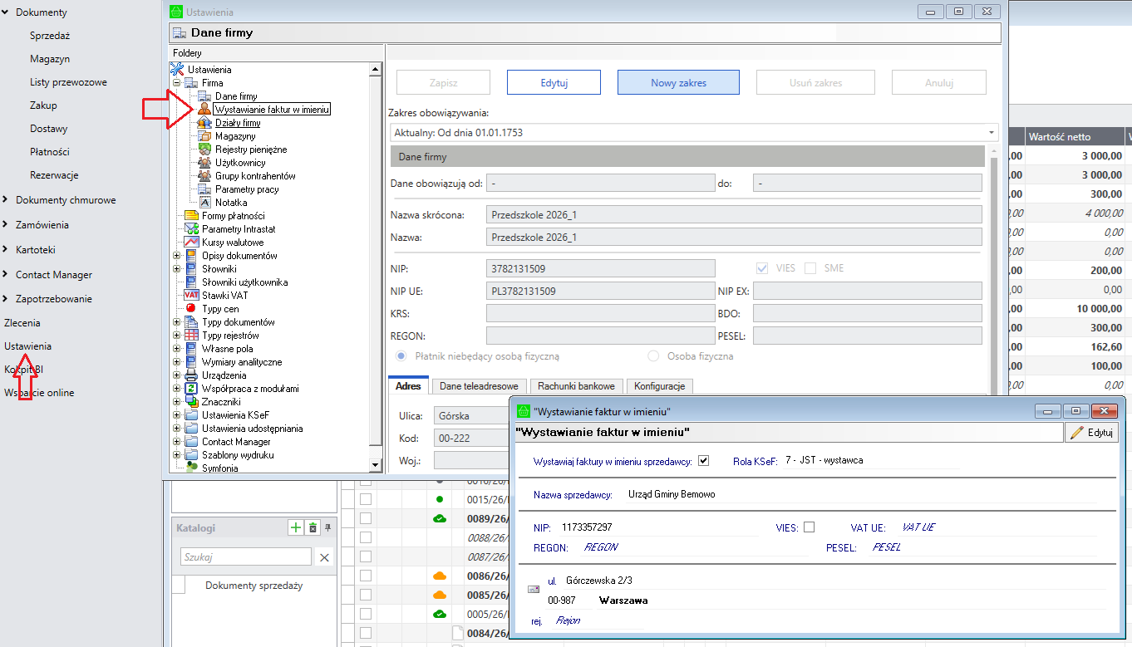This screenshot has height=647, width=1132.
Task: Switch to the Rachunki bankowe tab
Action: pos(576,386)
